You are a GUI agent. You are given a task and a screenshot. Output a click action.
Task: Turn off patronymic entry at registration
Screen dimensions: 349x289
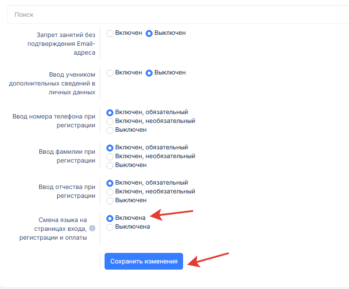pyautogui.click(x=110, y=200)
